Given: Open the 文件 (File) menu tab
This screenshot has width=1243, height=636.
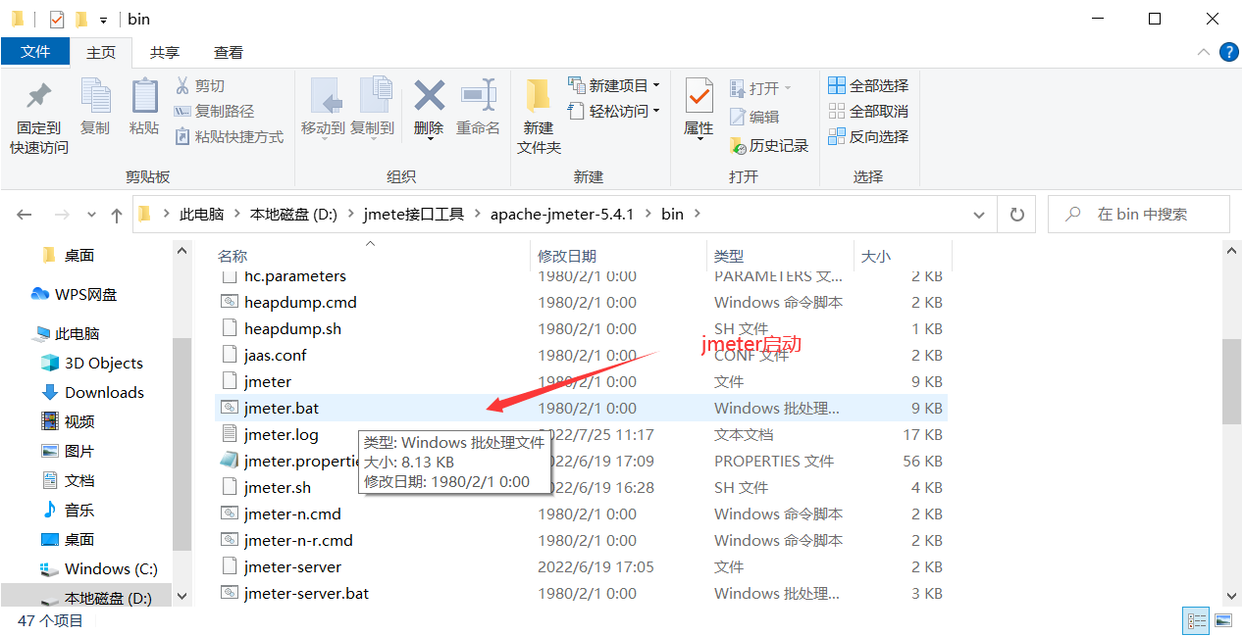Looking at the screenshot, I should tap(35, 52).
